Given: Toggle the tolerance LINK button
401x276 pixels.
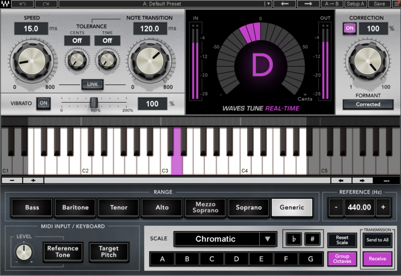Looking at the screenshot, I should (x=92, y=85).
